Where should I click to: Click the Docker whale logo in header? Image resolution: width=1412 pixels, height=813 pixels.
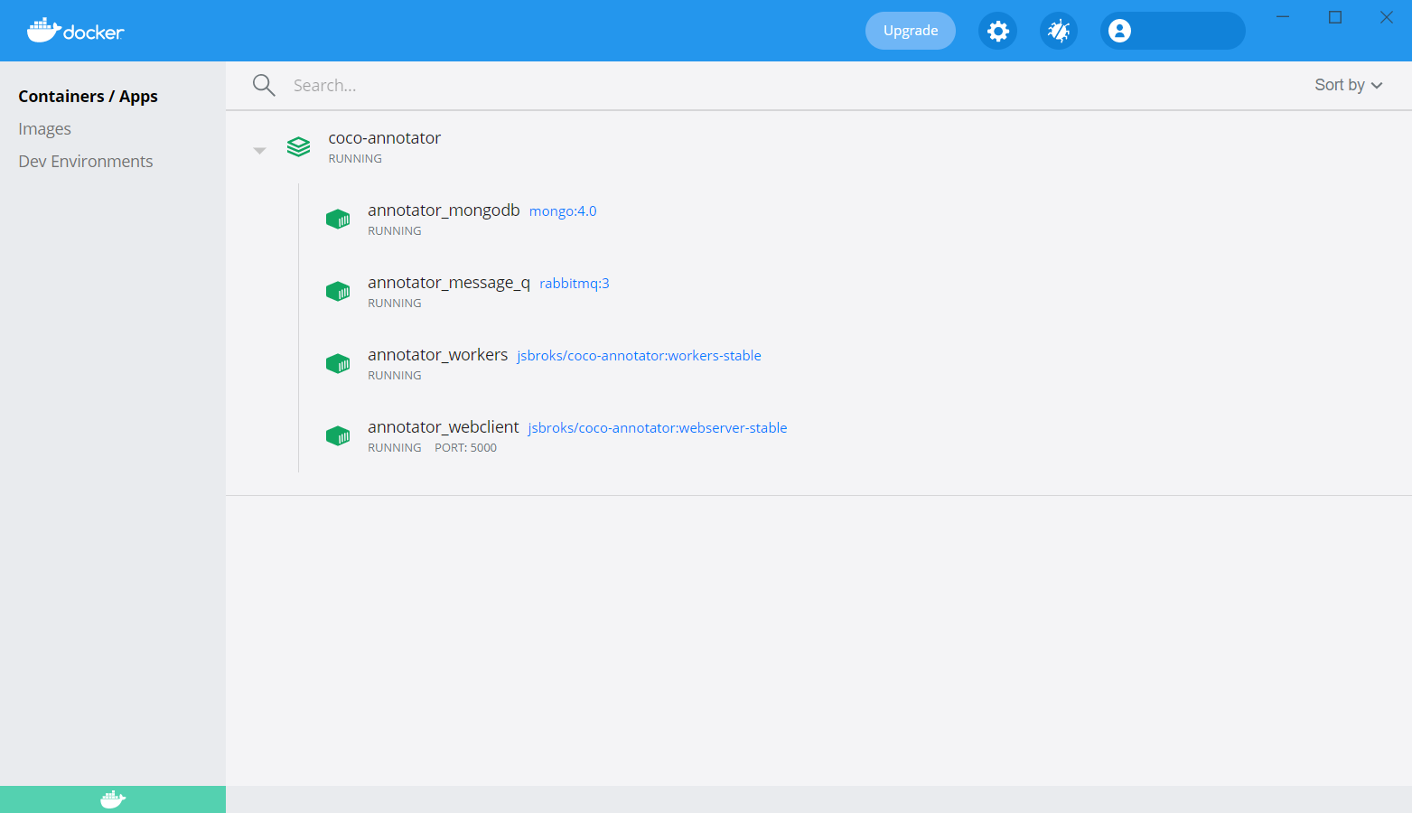point(75,31)
